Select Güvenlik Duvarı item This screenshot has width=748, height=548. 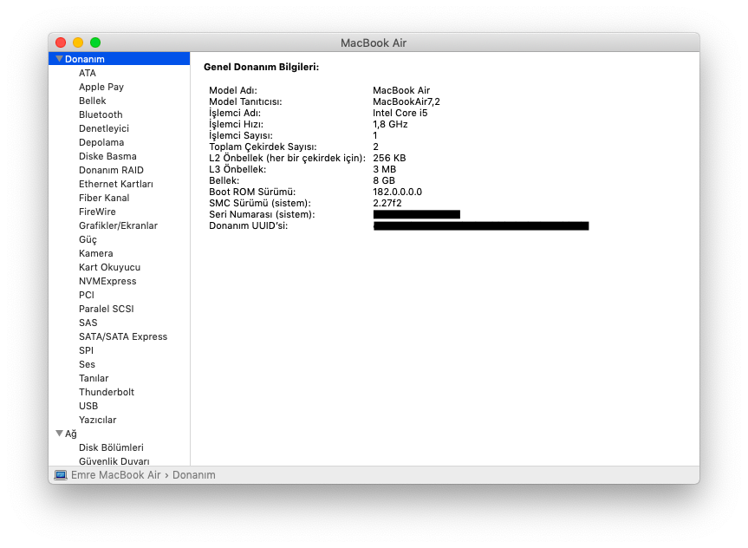[x=114, y=461]
